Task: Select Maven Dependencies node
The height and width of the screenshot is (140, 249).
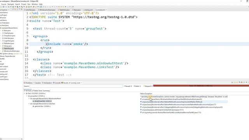Action: pyautogui.click(x=8, y=56)
